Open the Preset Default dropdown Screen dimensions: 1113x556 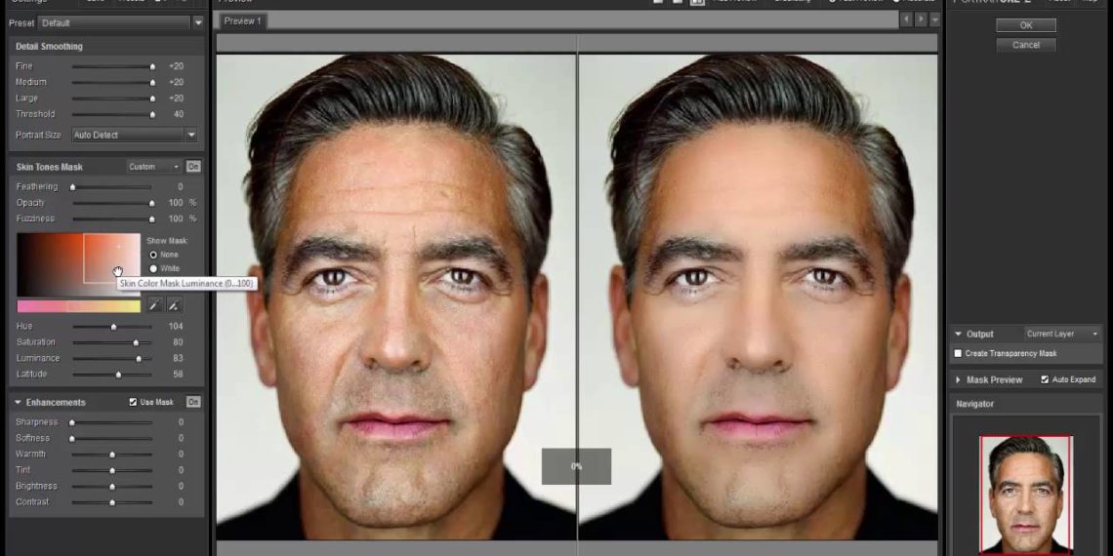coord(121,22)
